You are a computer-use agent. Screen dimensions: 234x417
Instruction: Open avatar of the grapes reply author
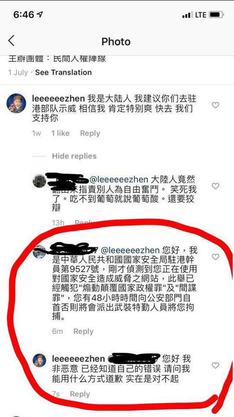39,181
